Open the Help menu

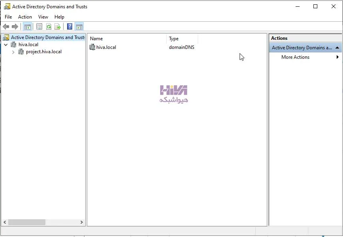tap(59, 17)
